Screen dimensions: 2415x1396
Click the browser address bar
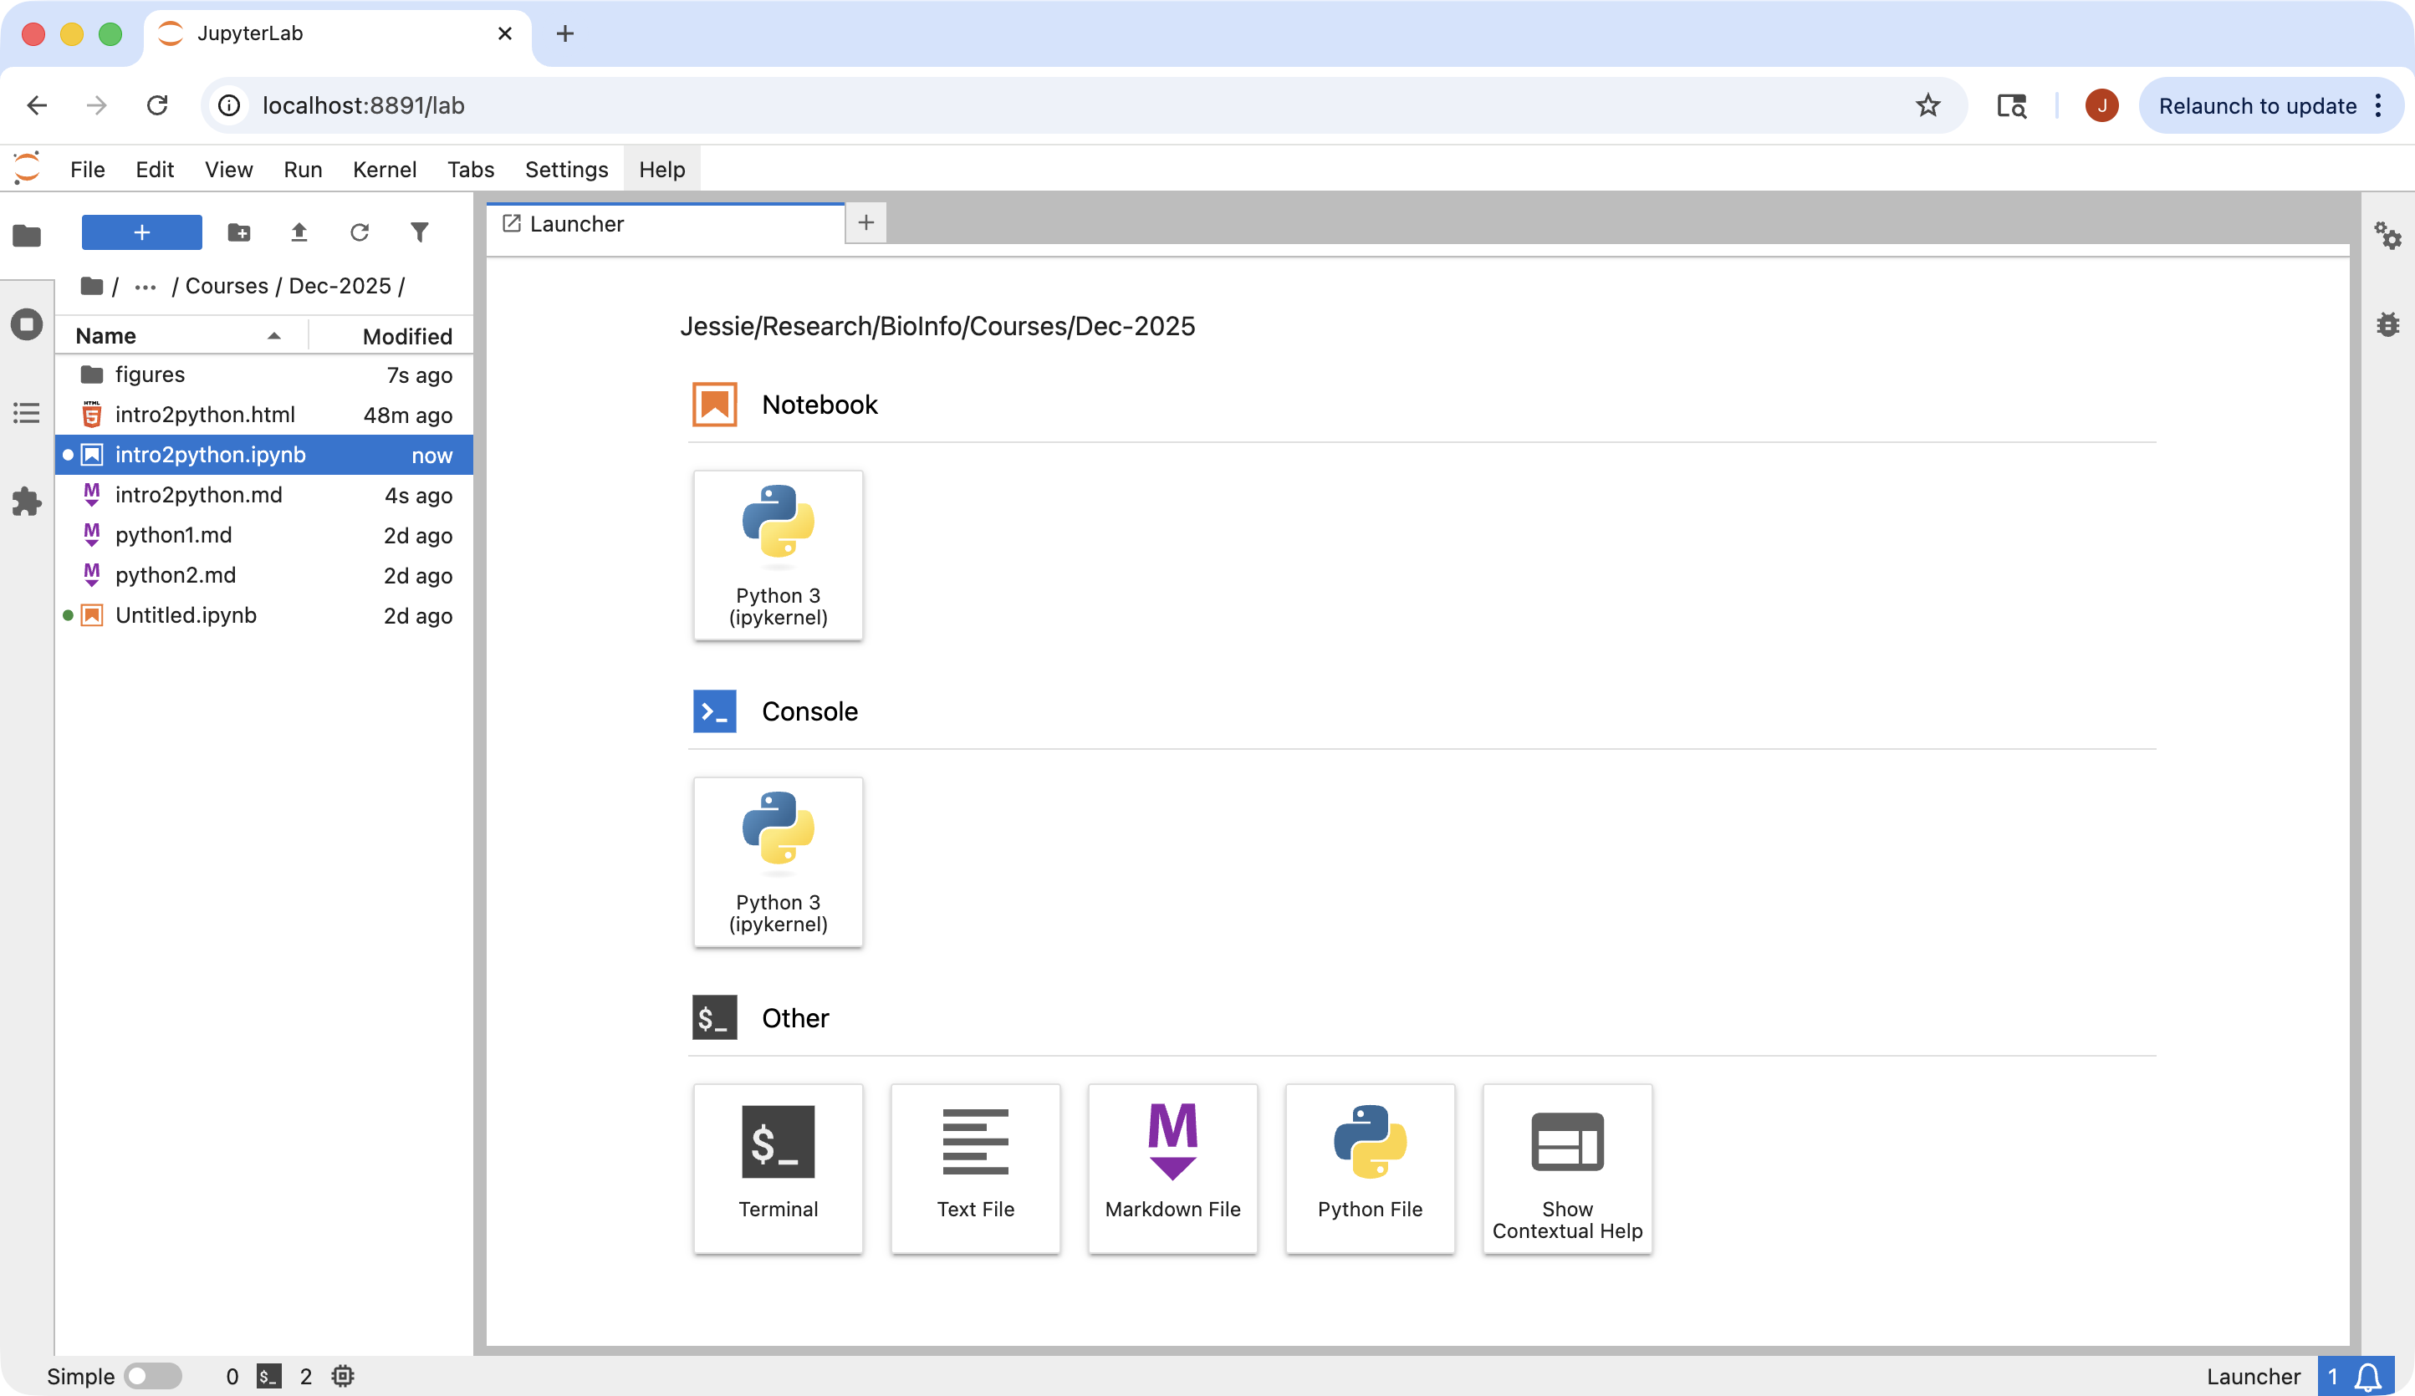click(x=1054, y=105)
